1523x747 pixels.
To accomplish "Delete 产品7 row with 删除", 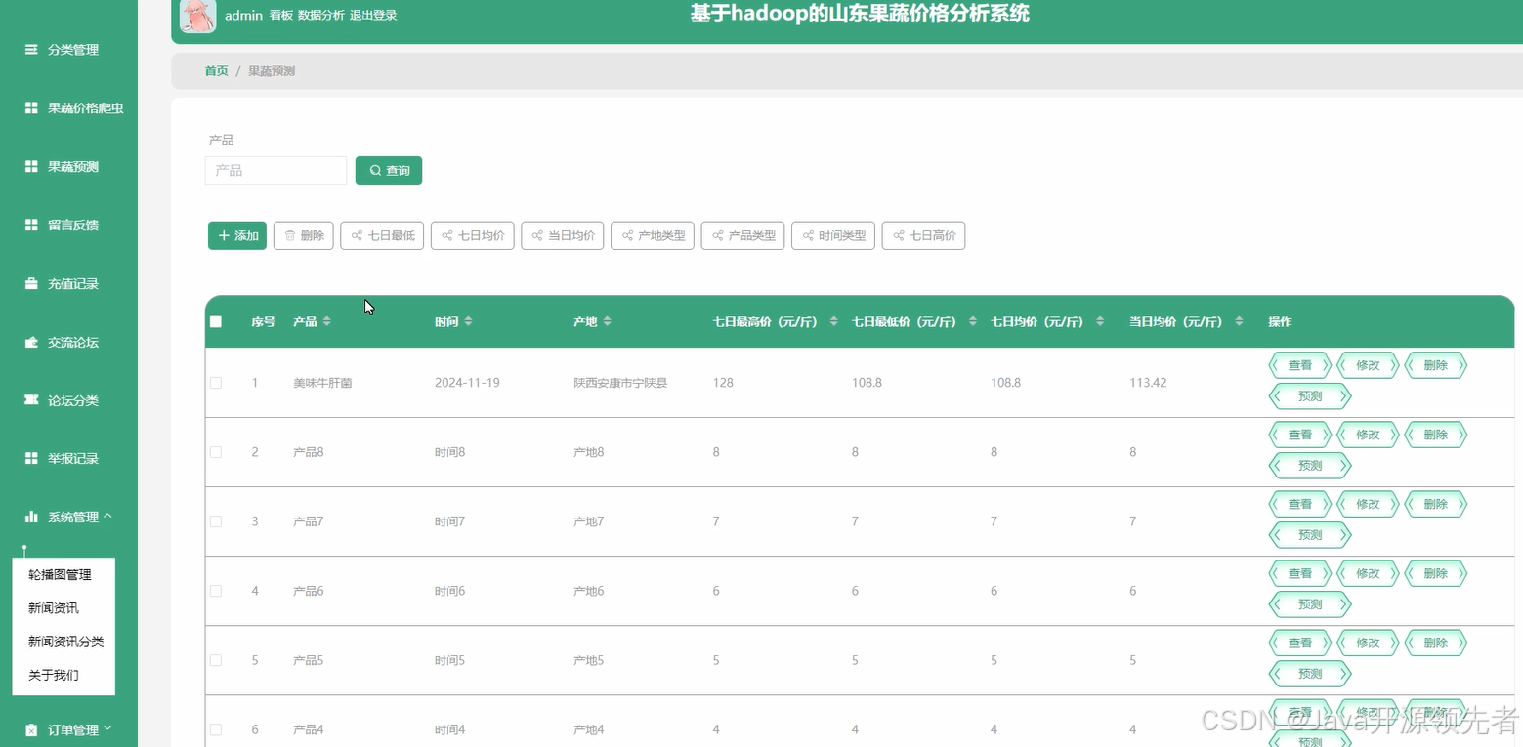I will point(1435,504).
